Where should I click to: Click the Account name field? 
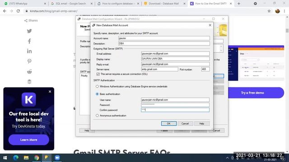(x=164, y=38)
